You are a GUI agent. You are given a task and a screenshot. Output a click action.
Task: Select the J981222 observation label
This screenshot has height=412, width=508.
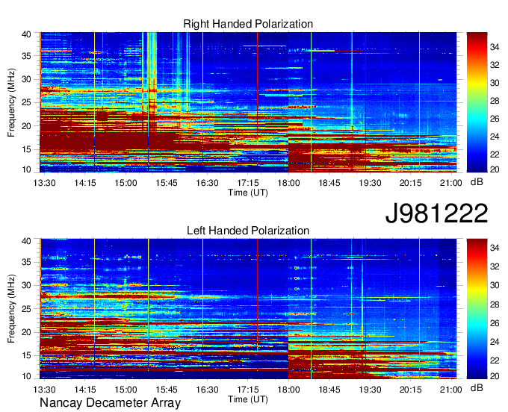coord(436,213)
